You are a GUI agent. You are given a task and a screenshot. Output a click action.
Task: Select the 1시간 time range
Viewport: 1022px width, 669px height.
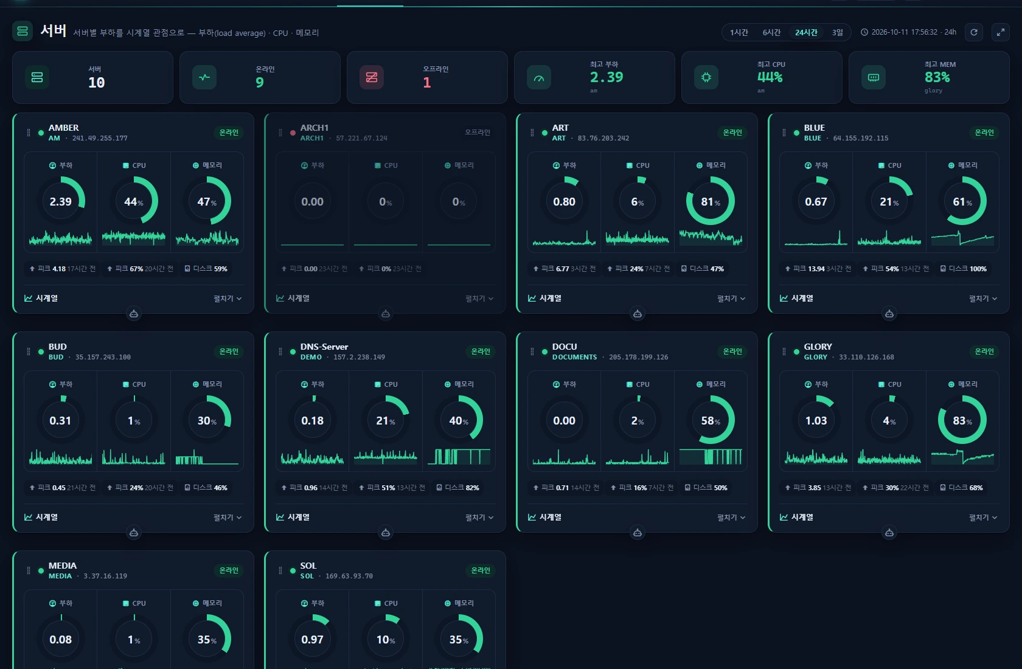[x=739, y=32]
